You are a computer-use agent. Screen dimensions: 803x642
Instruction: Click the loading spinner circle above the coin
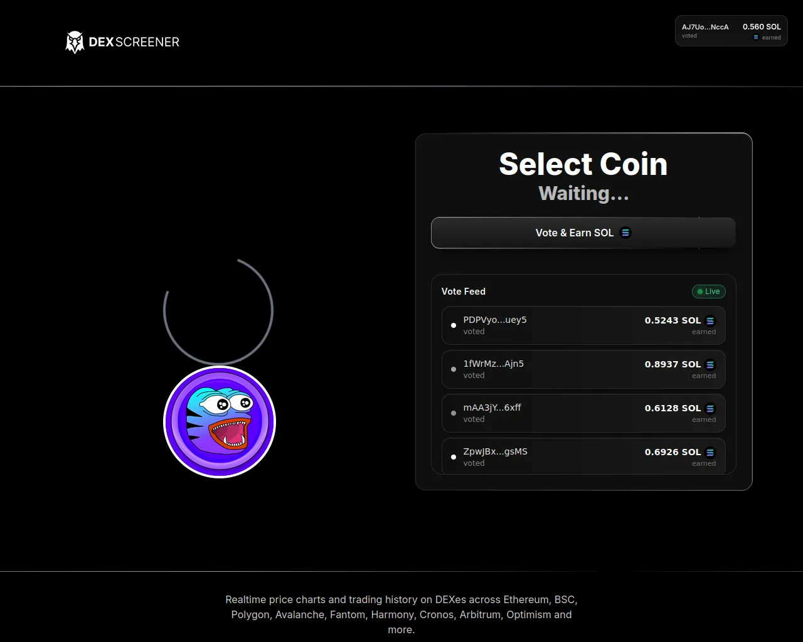pyautogui.click(x=218, y=310)
